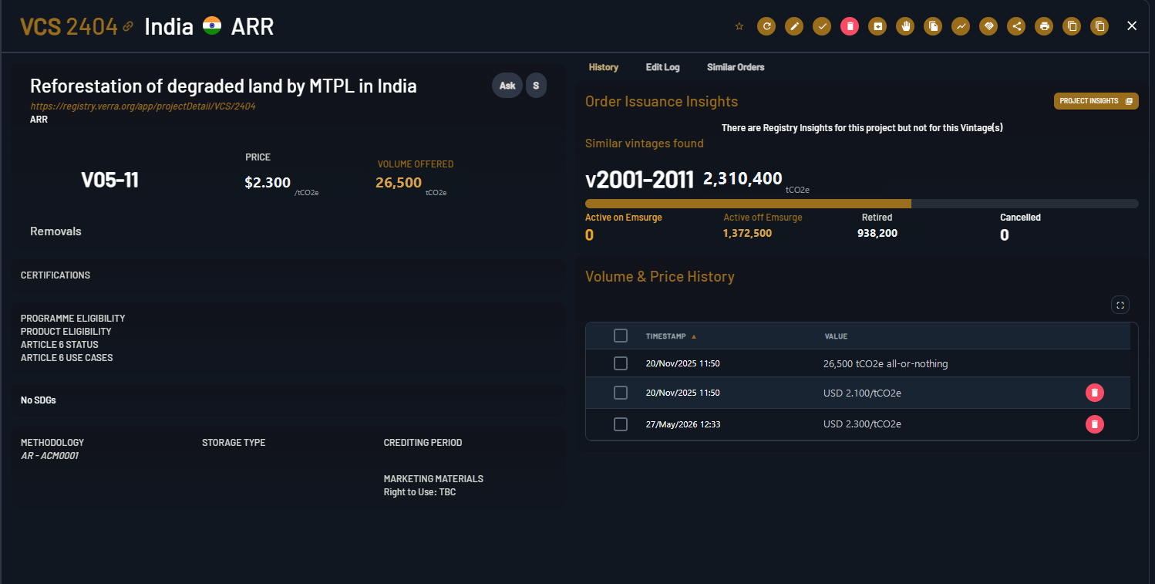Close the order detail panel
The width and height of the screenshot is (1155, 584).
coord(1132,26)
